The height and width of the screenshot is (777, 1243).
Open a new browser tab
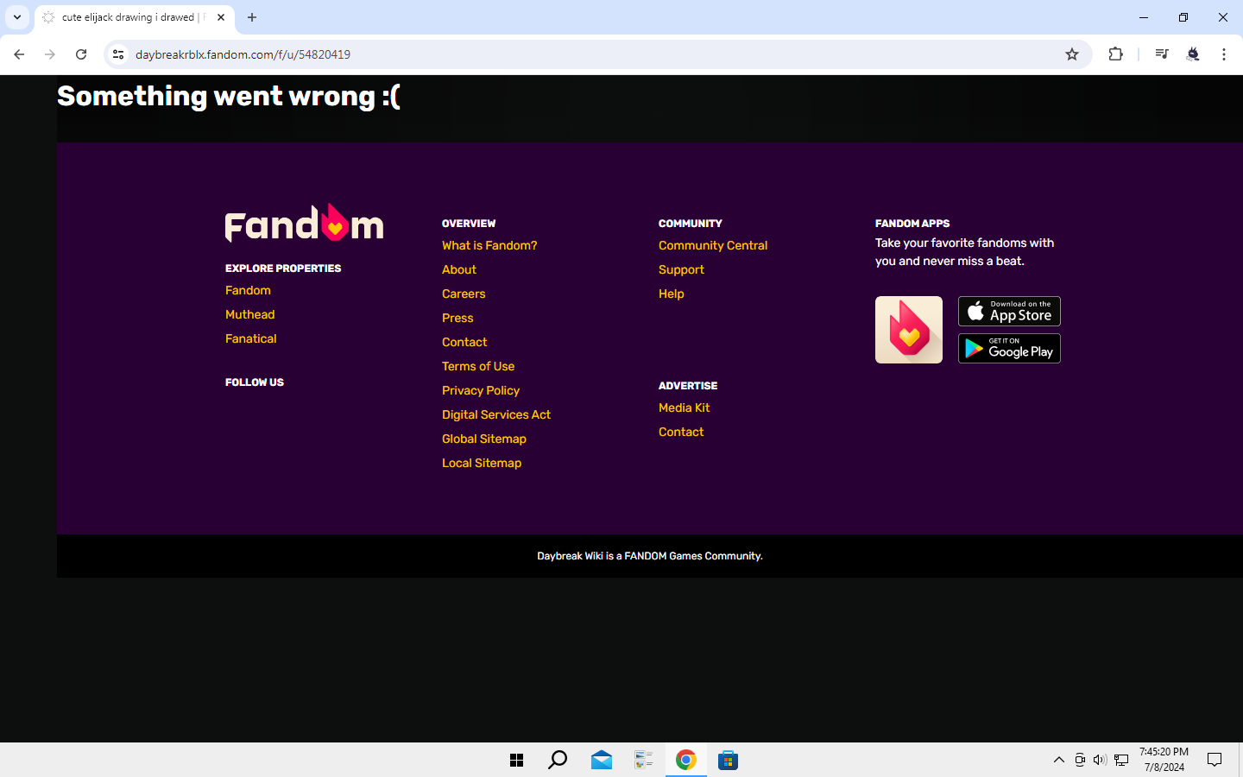click(x=251, y=17)
